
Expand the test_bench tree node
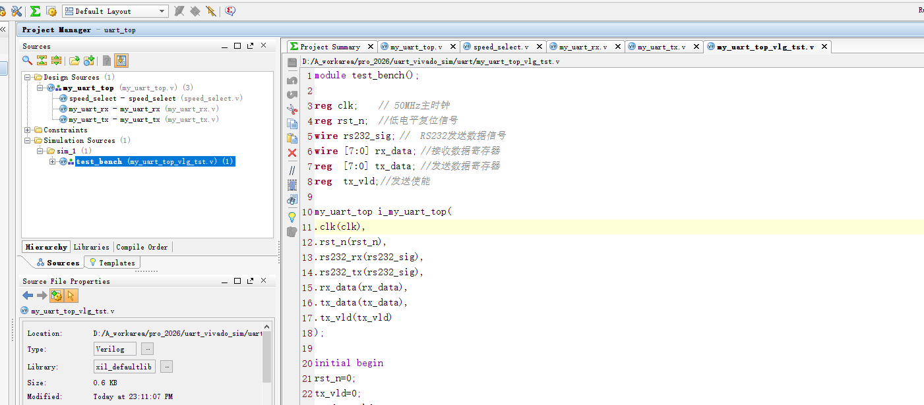click(x=53, y=161)
